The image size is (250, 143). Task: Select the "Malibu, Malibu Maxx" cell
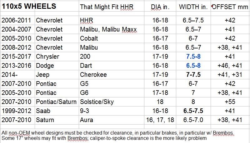pyautogui.click(x=108, y=29)
